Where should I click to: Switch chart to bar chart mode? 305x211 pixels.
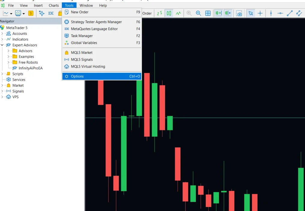159,13
